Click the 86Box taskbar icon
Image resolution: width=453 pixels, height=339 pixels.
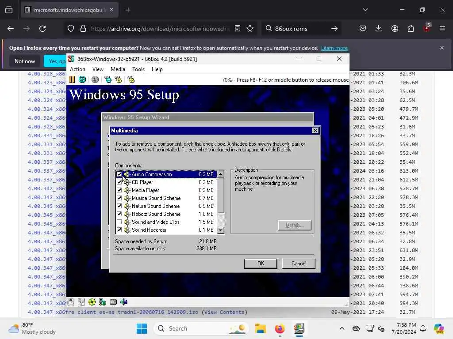pyautogui.click(x=299, y=328)
